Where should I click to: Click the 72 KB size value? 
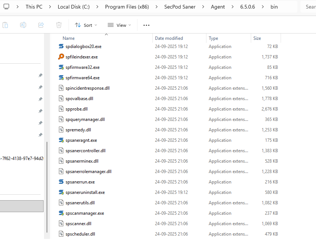point(272,46)
